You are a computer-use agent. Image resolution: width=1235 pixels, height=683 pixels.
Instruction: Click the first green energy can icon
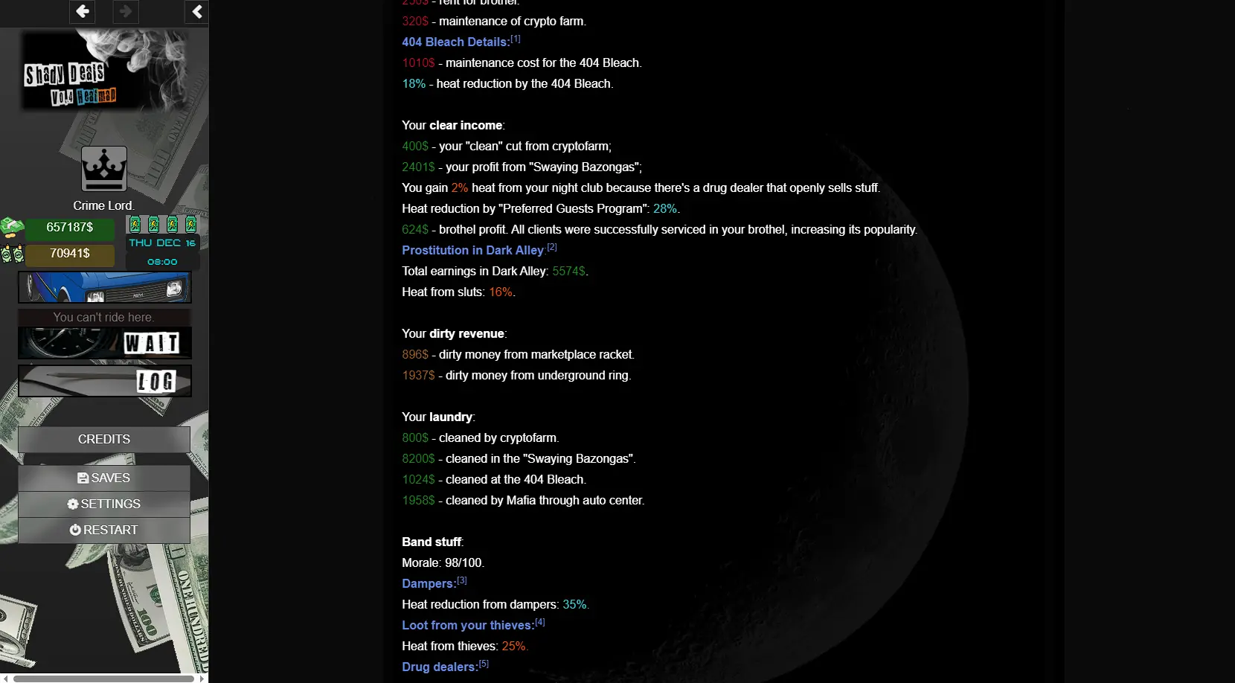pyautogui.click(x=135, y=224)
